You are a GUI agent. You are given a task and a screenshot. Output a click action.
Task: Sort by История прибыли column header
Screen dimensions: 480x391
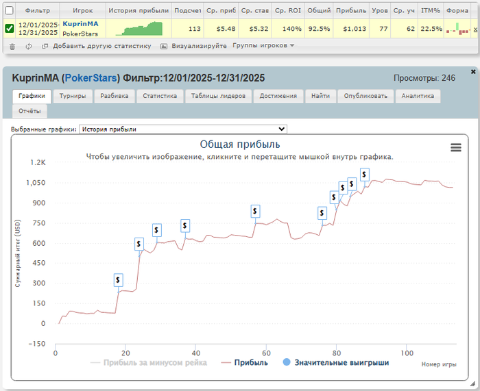tap(139, 11)
